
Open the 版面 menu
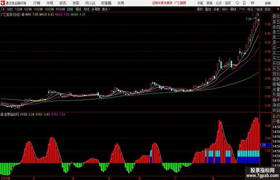210,3
